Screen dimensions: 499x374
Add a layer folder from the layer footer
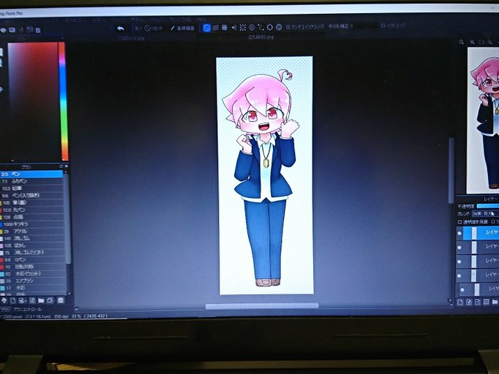[x=495, y=302]
